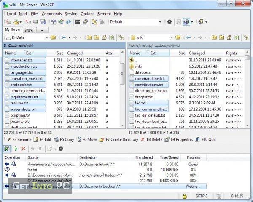The width and height of the screenshot is (253, 202).
Task: Refresh the remote panel with green icon
Action: [237, 37]
